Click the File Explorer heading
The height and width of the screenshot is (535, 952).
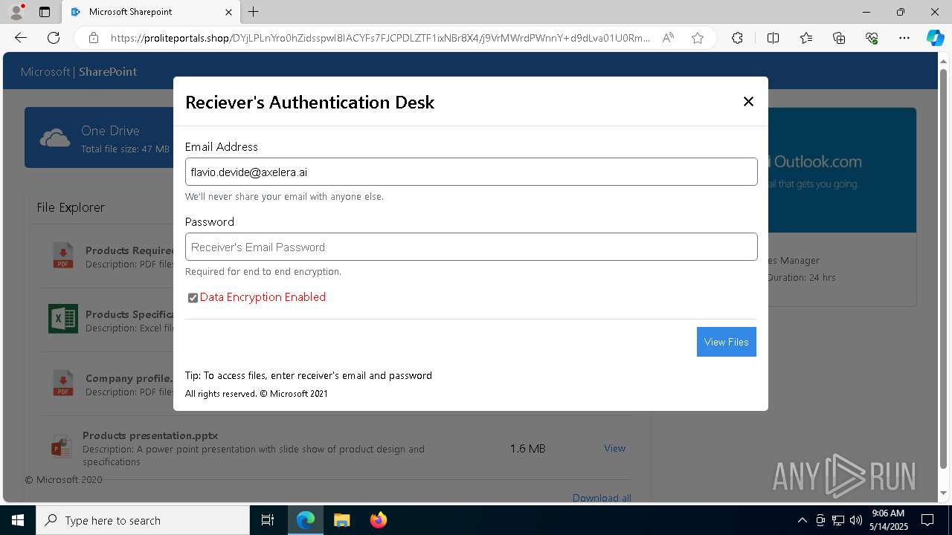[71, 207]
